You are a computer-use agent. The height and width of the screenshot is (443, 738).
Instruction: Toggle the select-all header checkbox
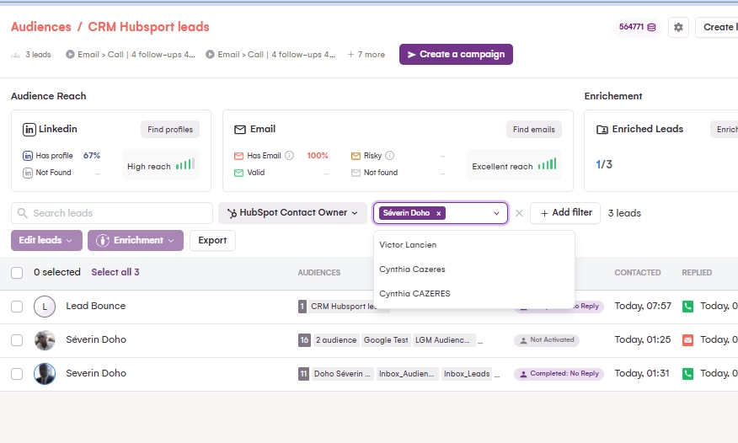coord(17,273)
